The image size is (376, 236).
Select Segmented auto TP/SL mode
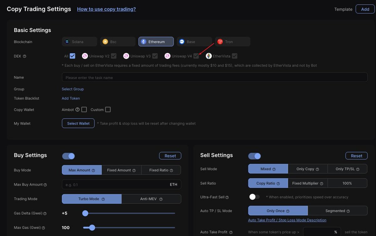(x=338, y=210)
